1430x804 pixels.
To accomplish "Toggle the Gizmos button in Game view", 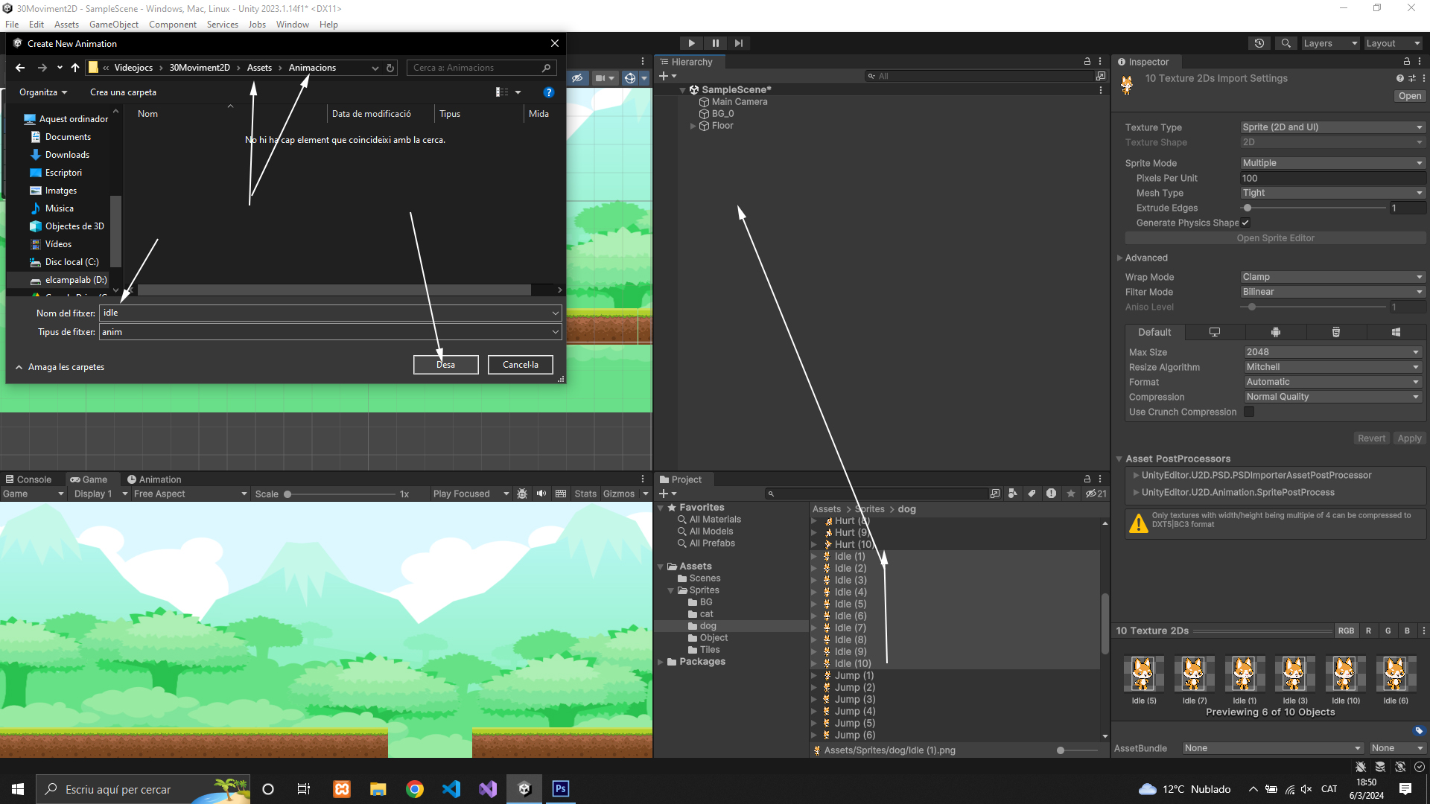I will click(618, 494).
